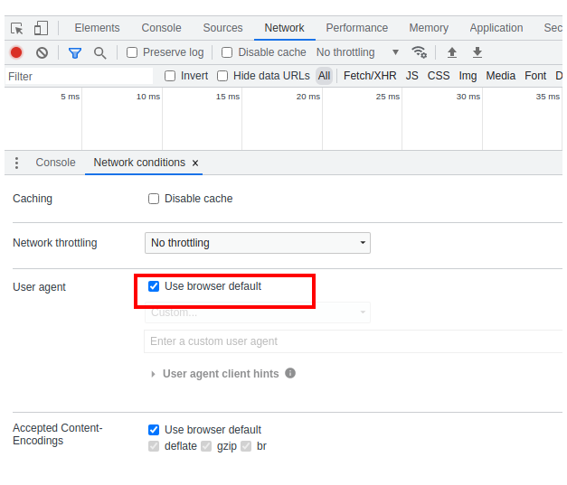Open toolbar No throttling dropdown
The height and width of the screenshot is (485, 567).
point(357,52)
